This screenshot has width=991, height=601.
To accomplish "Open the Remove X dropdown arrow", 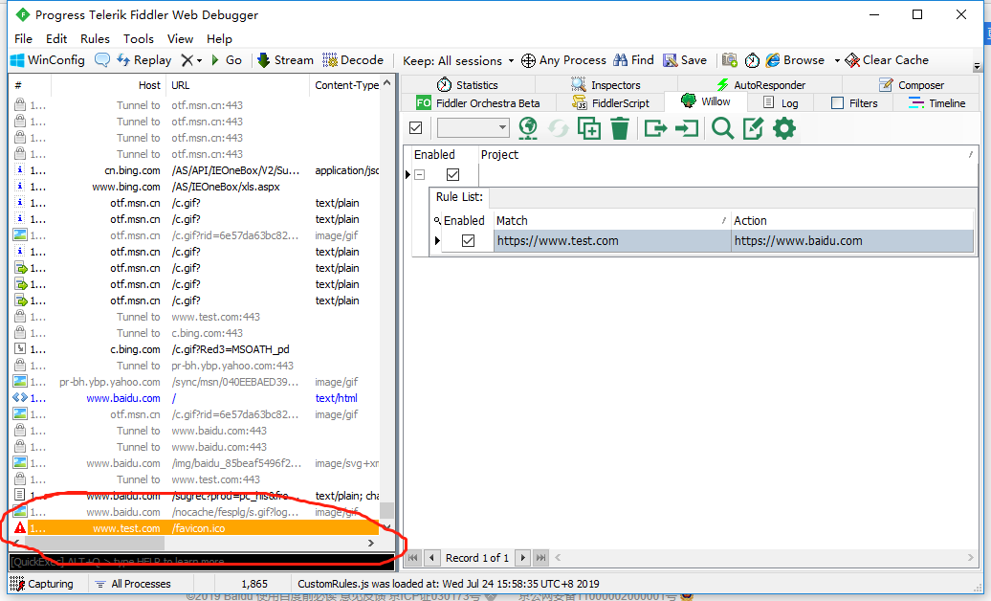I will [199, 60].
